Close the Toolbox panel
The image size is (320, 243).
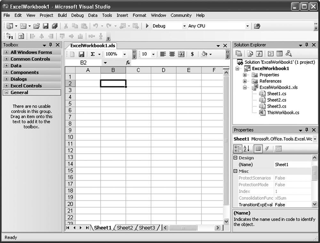(x=58, y=45)
